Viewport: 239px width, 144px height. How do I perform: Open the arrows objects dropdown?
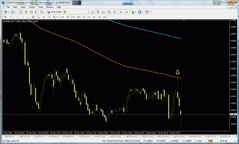pyautogui.click(x=55, y=17)
